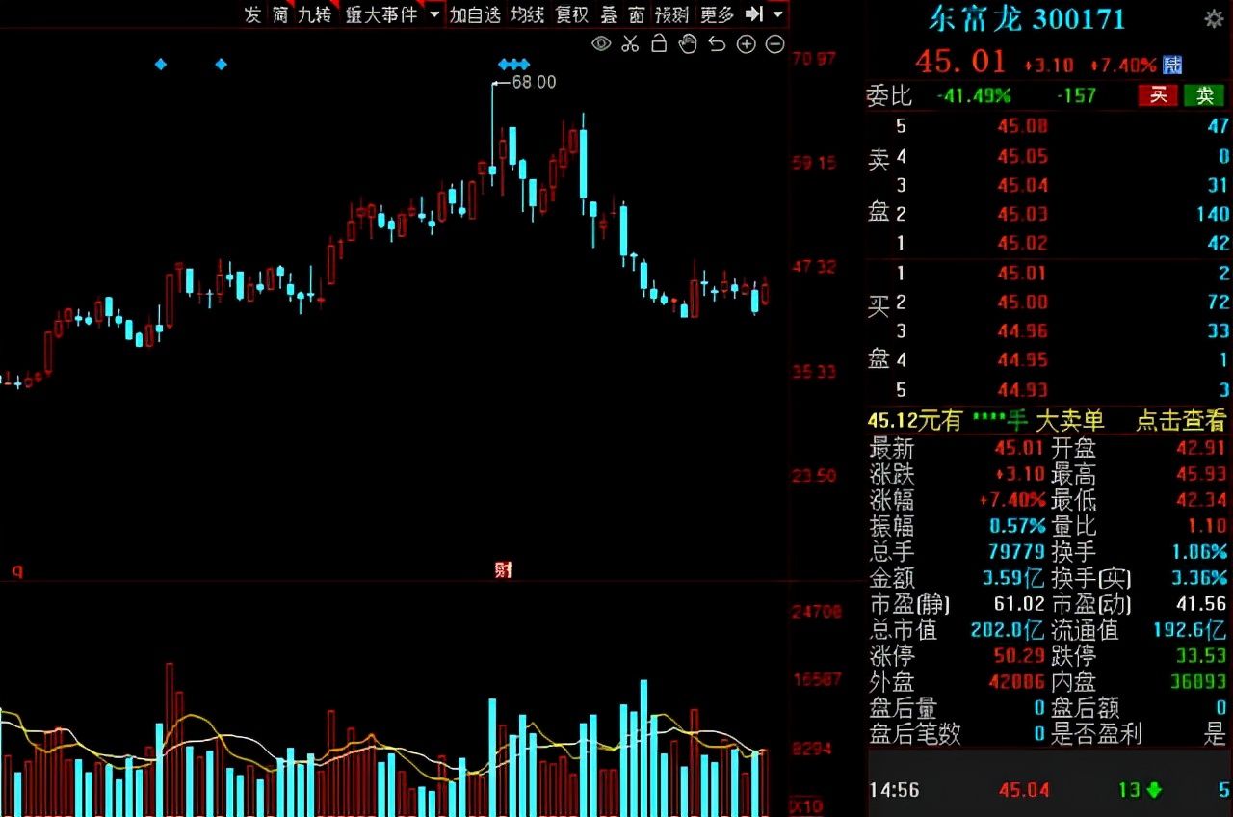Click the 14:56 trade tick row

pyautogui.click(x=1049, y=790)
